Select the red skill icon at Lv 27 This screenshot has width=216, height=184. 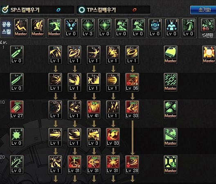click(17, 109)
